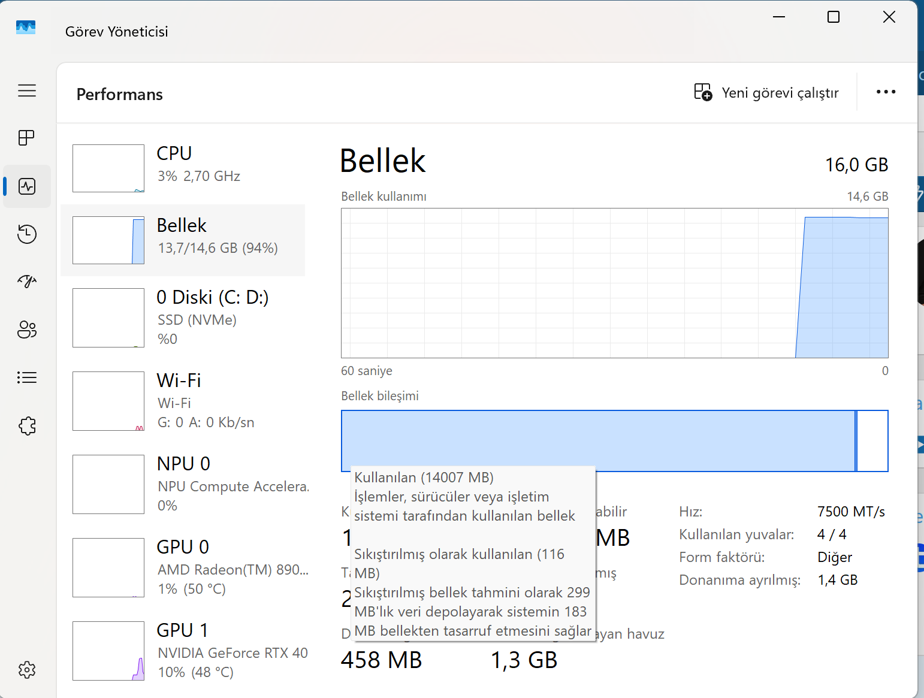Click the 'Hız:' label
924x698 pixels.
tap(690, 512)
